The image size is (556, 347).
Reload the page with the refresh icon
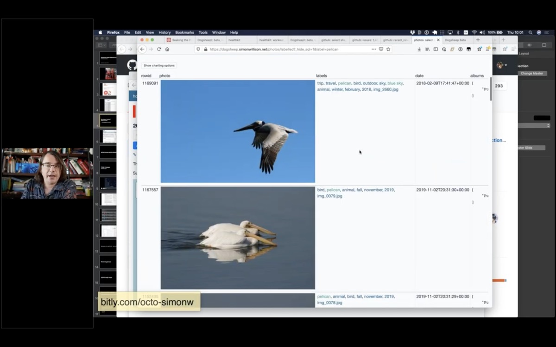click(159, 49)
